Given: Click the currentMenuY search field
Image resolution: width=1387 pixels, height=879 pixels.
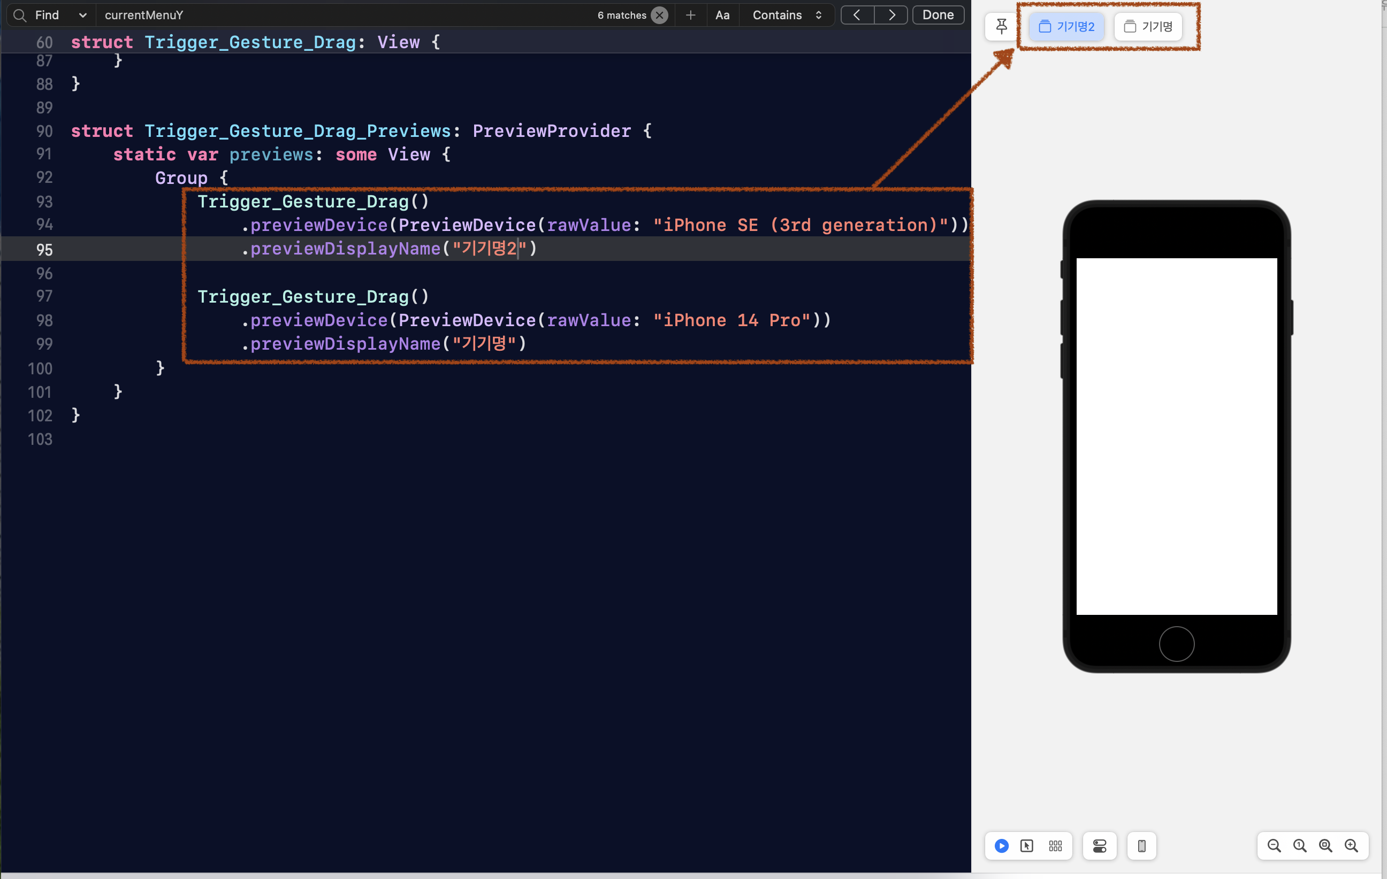Looking at the screenshot, I should 346,16.
